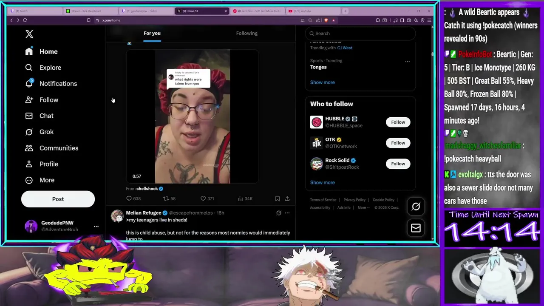
Task: Follow the Rock Solid account
Action: pyautogui.click(x=398, y=164)
